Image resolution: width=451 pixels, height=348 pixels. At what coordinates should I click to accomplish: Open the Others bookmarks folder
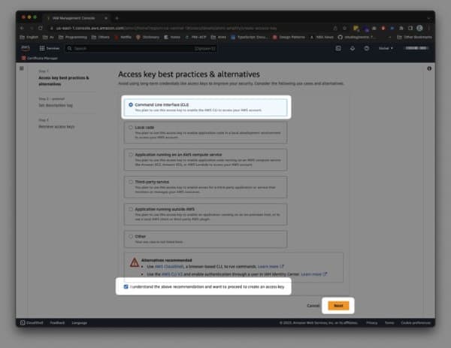click(x=101, y=37)
